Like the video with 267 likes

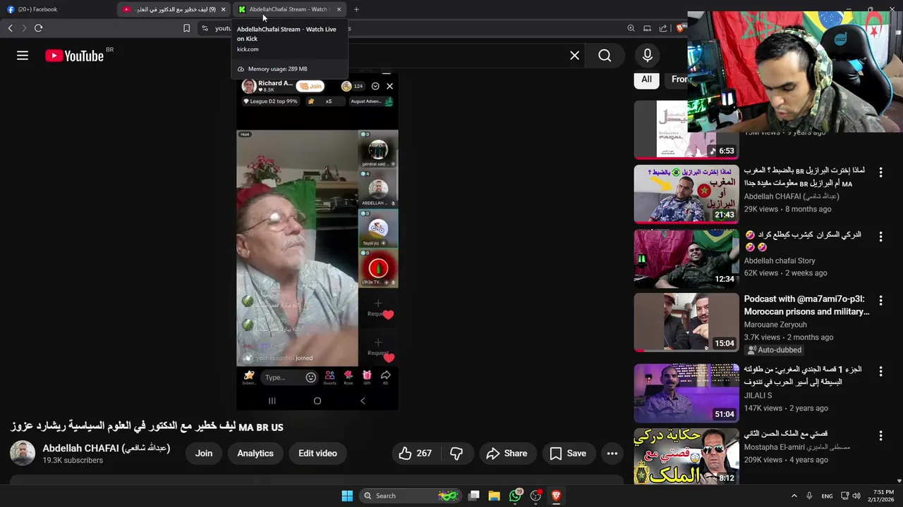pos(415,453)
